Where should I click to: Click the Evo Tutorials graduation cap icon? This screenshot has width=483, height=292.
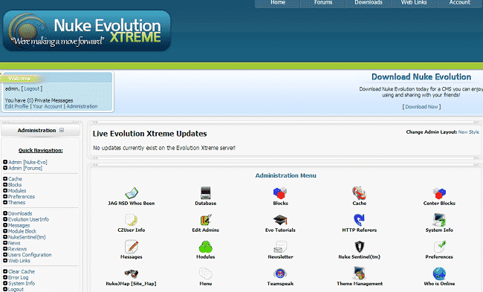tap(280, 220)
